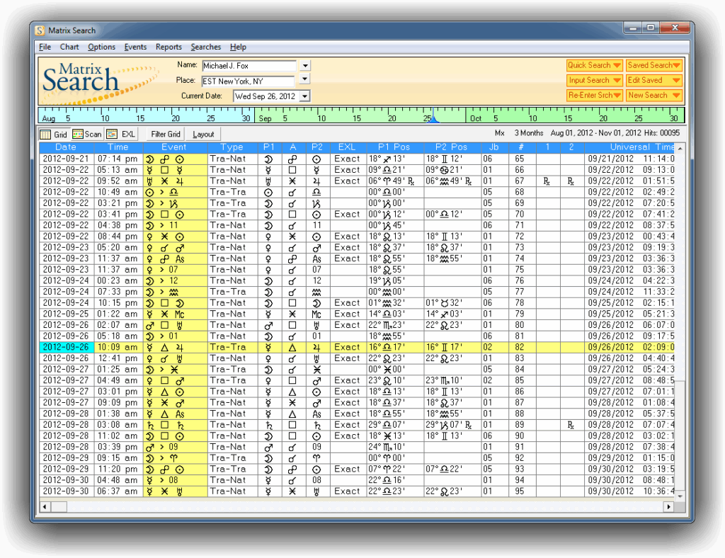
Task: Open the Saved Search dropdown
Action: (x=653, y=64)
